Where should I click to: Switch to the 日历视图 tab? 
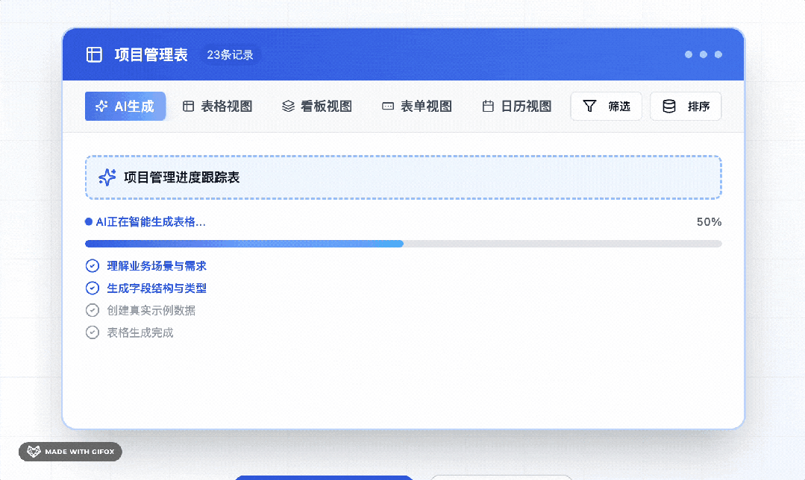(x=516, y=106)
